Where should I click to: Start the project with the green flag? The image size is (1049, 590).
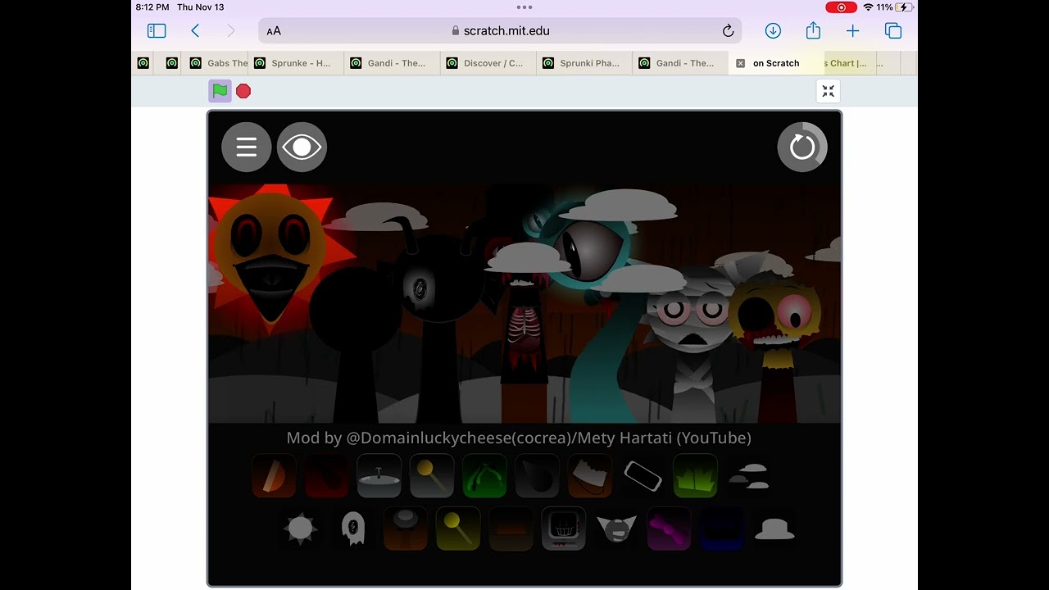(x=220, y=91)
